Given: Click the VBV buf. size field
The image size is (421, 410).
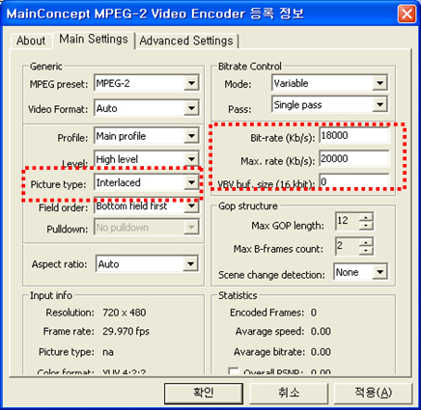Looking at the screenshot, I should tap(354, 181).
